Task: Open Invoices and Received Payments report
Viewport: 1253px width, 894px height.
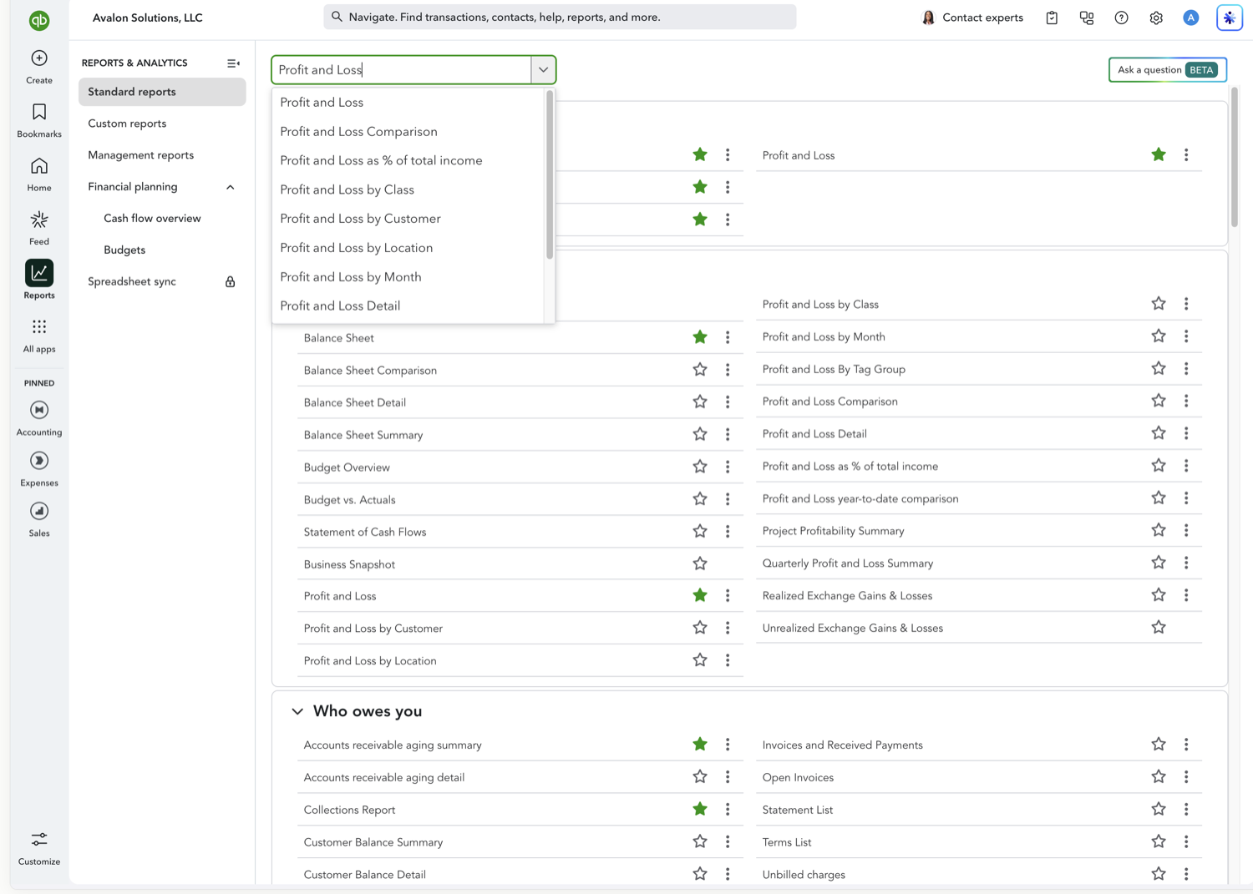Action: click(x=842, y=745)
